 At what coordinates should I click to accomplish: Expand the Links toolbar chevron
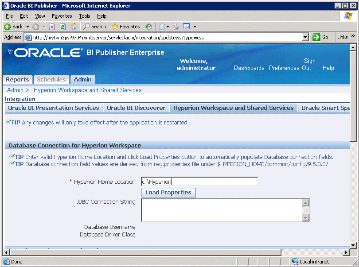(353, 36)
